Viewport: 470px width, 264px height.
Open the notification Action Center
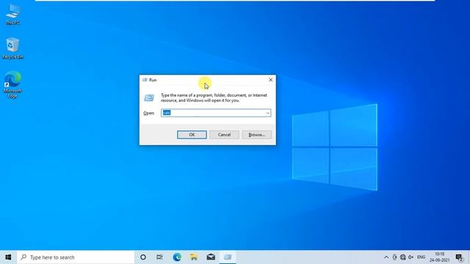(459, 257)
